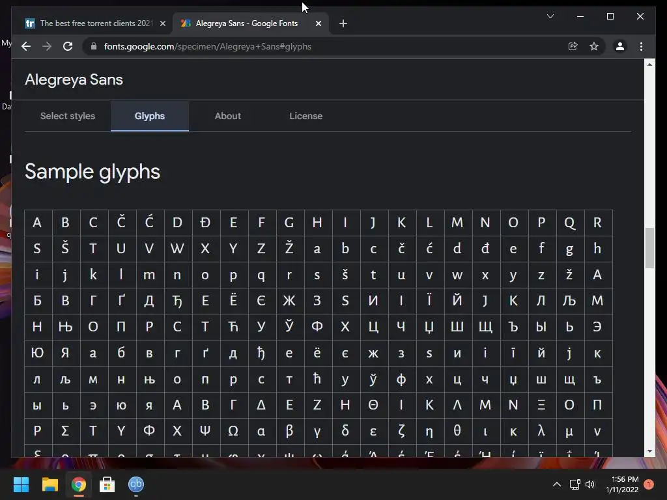Select the Greek Σ glyph cell
This screenshot has height=500, width=667.
coord(65,431)
